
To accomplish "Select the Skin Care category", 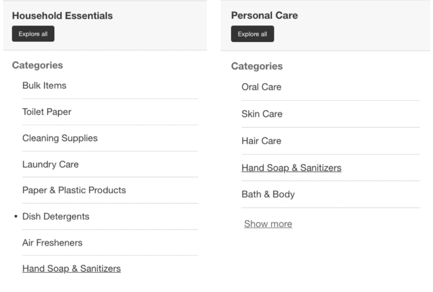I will [x=262, y=114].
